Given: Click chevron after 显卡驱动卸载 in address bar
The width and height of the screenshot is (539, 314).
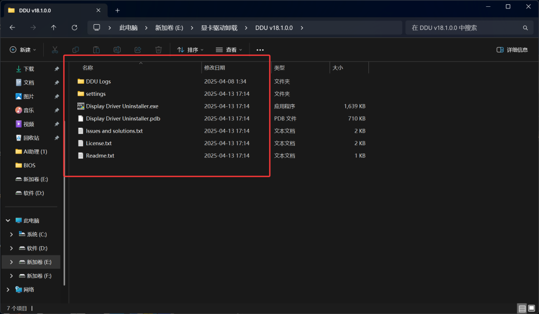Looking at the screenshot, I should [246, 28].
